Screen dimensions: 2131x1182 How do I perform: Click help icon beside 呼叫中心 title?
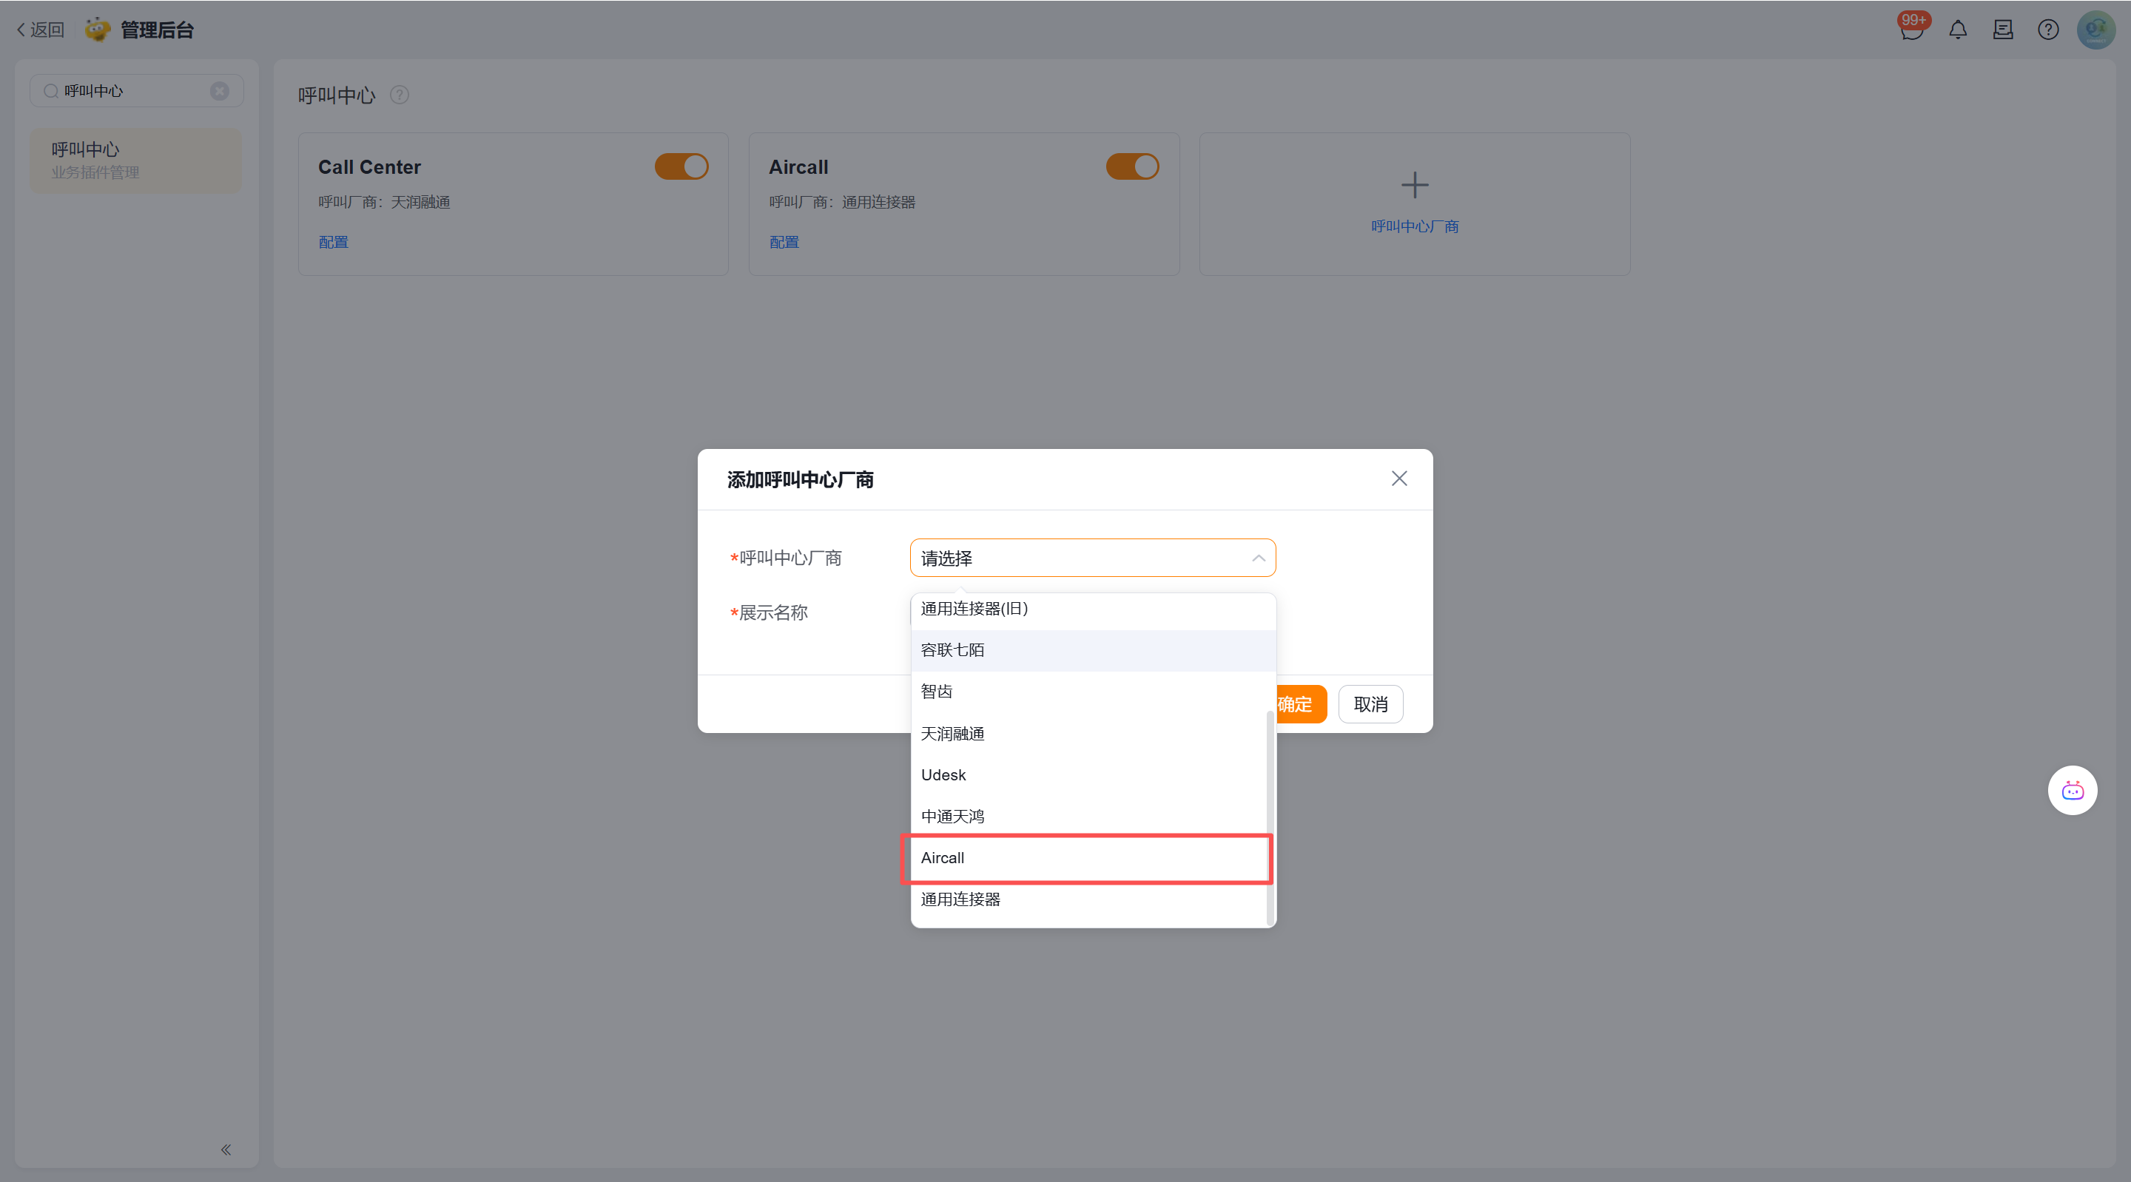(x=400, y=95)
